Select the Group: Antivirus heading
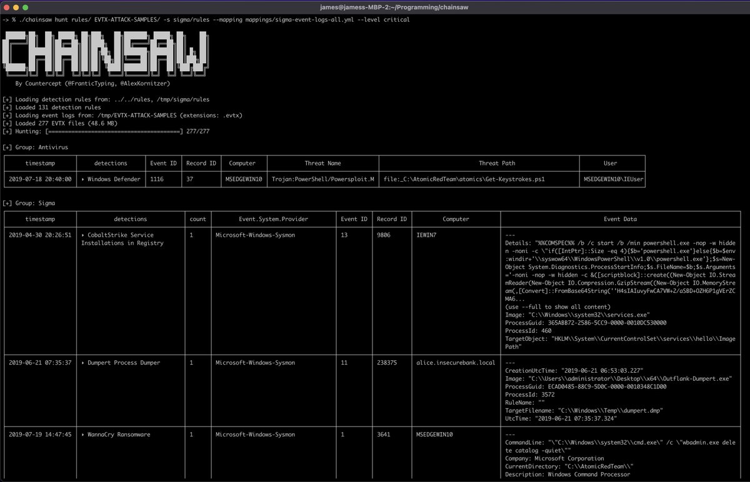Viewport: 750px width, 482px height. [x=36, y=147]
